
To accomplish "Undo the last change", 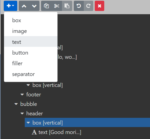I will (79, 6).
